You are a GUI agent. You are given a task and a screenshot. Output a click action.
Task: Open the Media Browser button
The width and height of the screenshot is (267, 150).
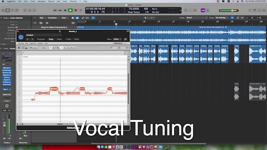click(264, 10)
